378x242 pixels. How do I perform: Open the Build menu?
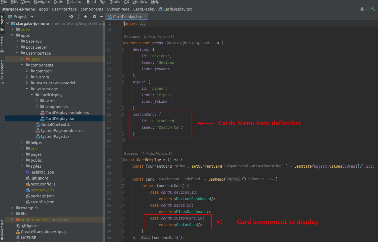pyautogui.click(x=91, y=2)
